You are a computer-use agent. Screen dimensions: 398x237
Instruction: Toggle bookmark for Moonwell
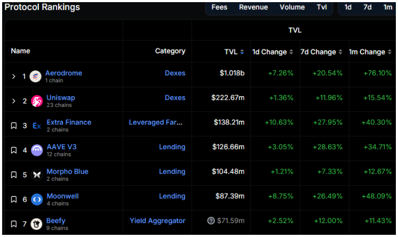(x=14, y=200)
